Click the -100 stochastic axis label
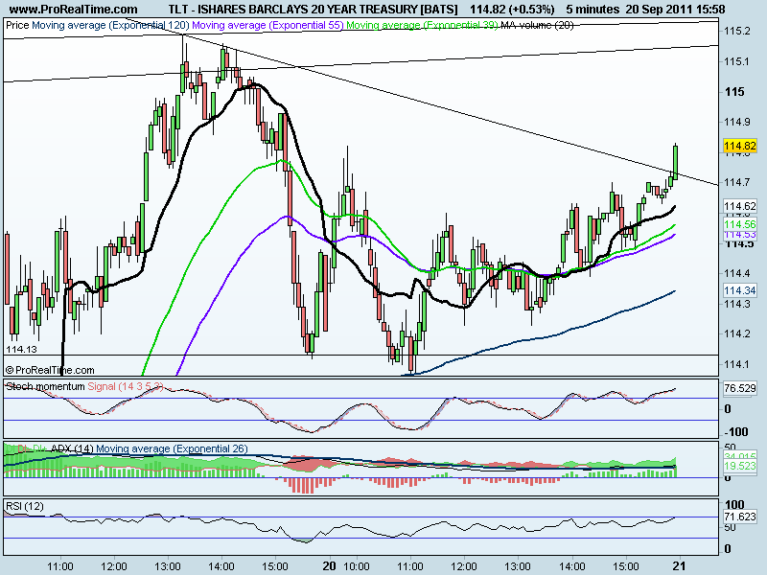 736,432
